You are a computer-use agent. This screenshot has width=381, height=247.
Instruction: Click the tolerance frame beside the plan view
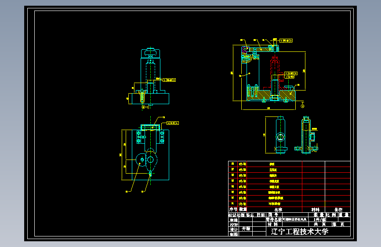pyautogui.click(x=173, y=123)
